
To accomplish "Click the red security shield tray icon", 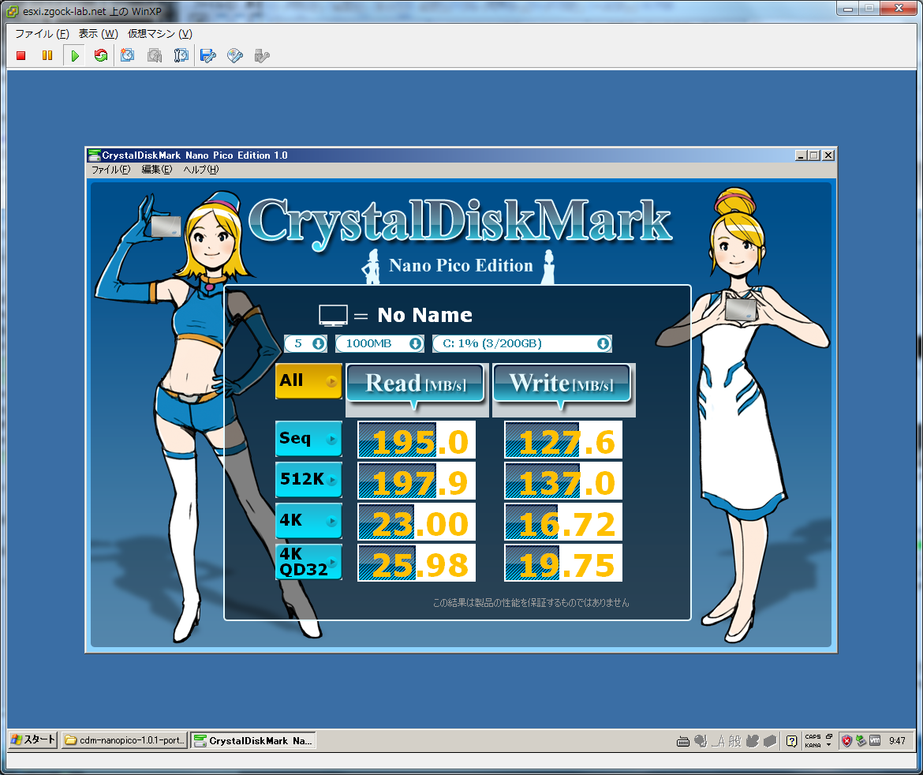I will (846, 741).
